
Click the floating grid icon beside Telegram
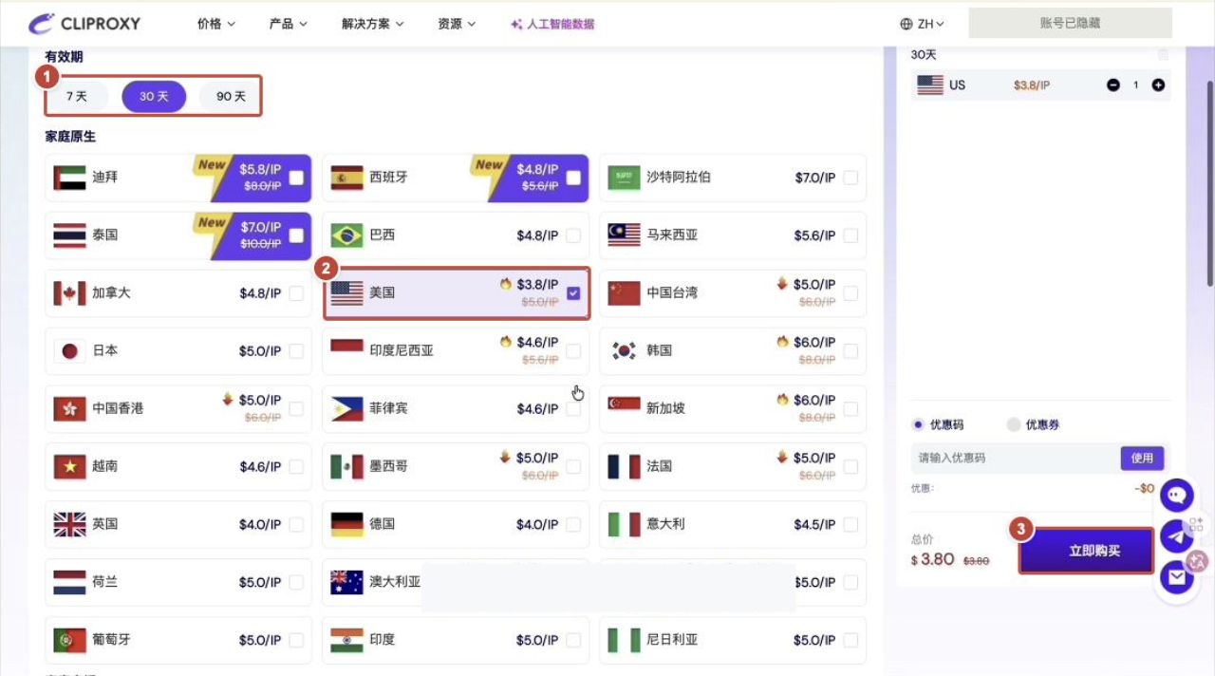tap(1196, 523)
